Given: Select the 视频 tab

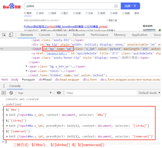Looking at the screenshot, I should tap(52, 13).
